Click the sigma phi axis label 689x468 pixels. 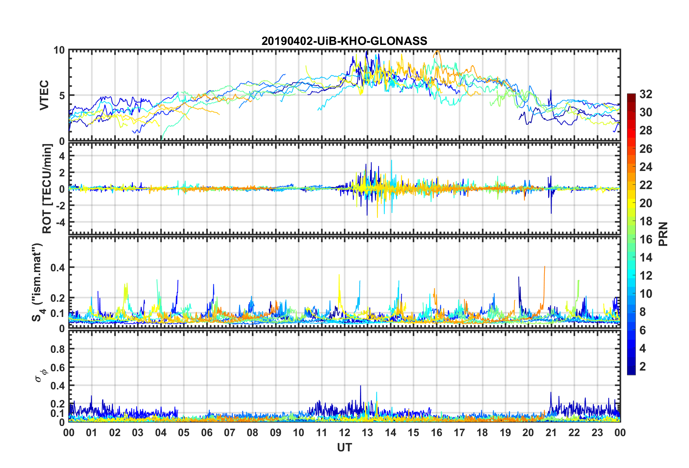(41, 375)
